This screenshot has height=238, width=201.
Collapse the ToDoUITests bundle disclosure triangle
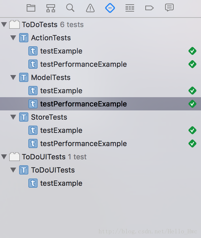pyautogui.click(x=4, y=157)
